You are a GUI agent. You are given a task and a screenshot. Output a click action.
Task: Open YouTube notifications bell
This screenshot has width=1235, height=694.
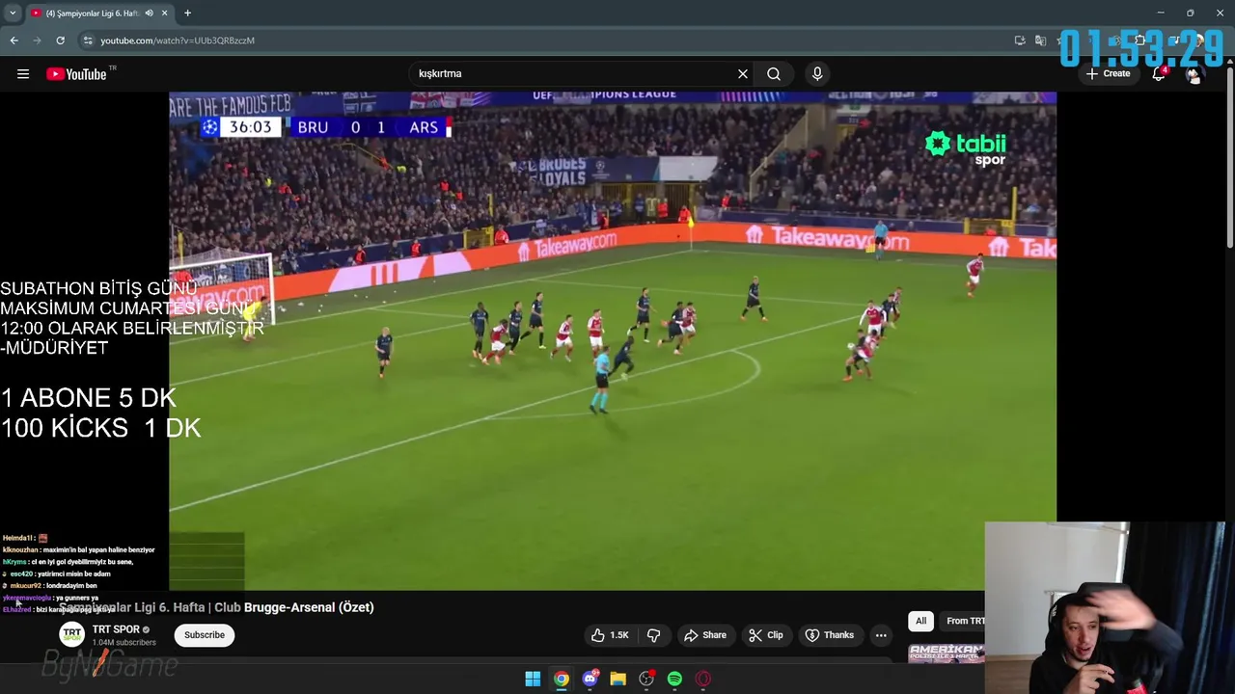(1159, 73)
